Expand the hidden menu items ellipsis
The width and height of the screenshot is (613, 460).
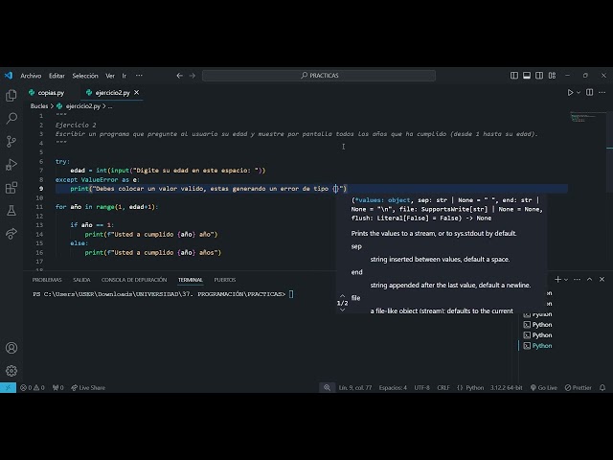(x=139, y=76)
